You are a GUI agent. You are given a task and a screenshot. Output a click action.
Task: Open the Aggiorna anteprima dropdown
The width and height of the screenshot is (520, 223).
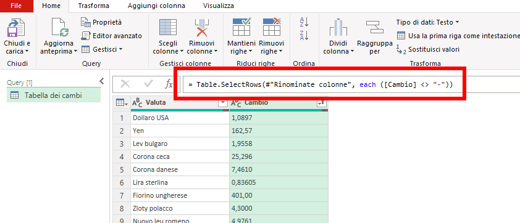click(x=75, y=51)
